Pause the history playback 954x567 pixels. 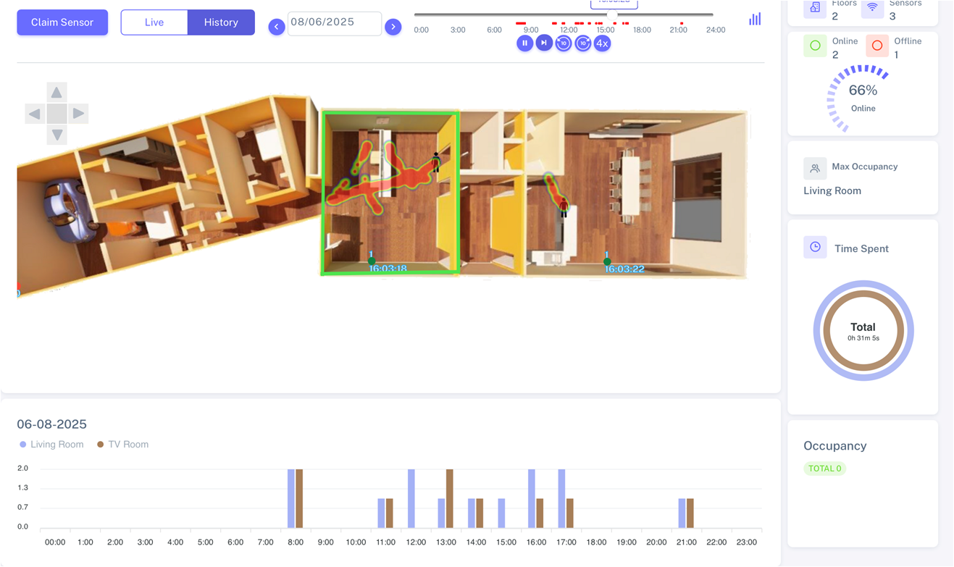pos(524,43)
